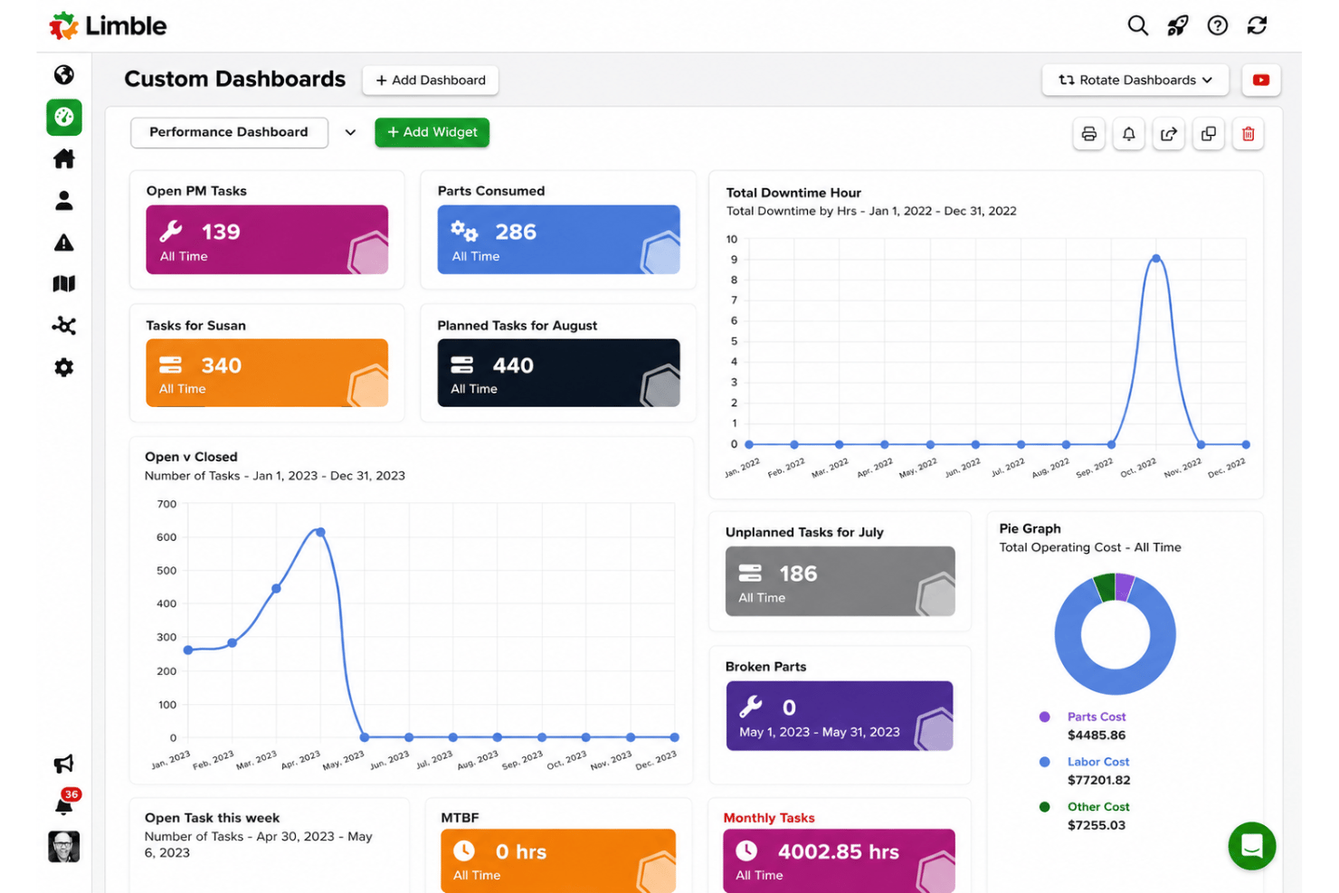Image resolution: width=1339 pixels, height=893 pixels.
Task: Open Planned Tasks for August 440 card
Action: coord(558,373)
